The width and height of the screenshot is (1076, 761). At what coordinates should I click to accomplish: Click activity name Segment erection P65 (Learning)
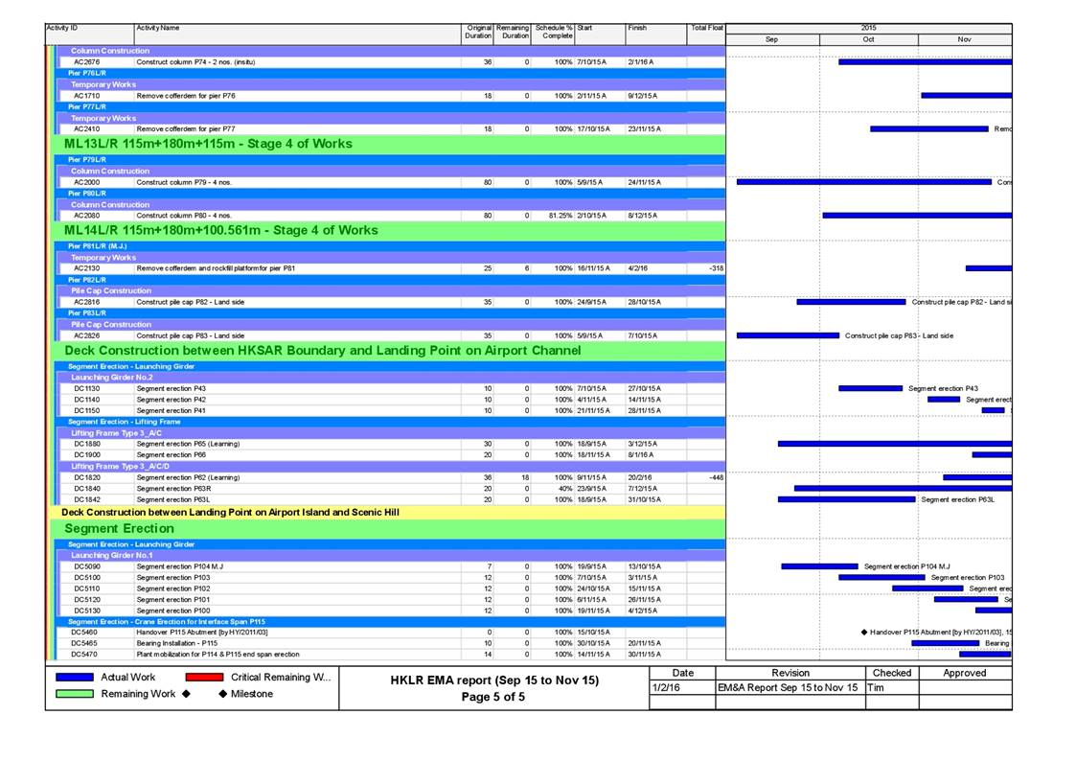click(188, 444)
